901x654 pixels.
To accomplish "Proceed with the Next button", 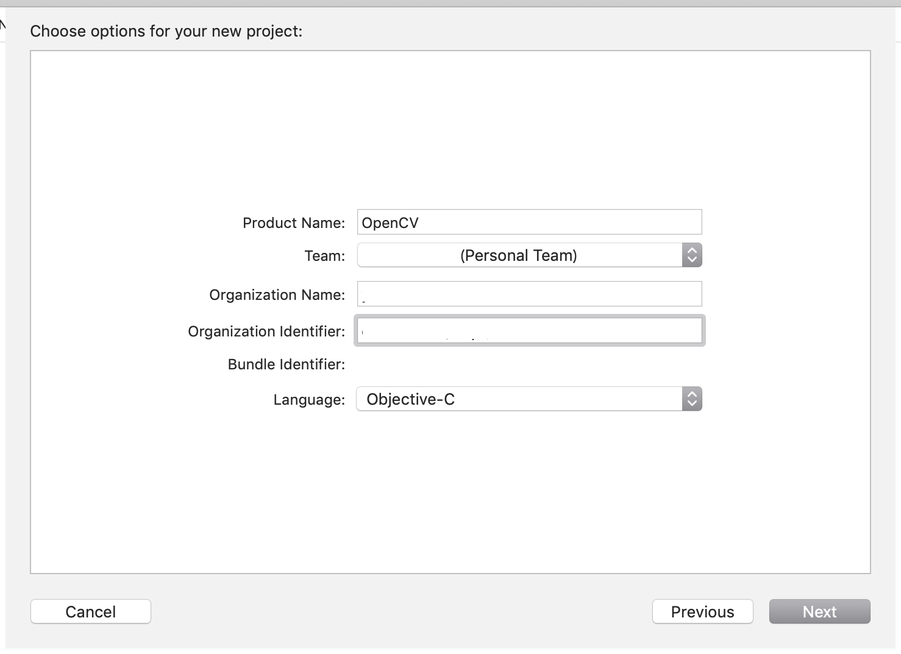I will 819,611.
